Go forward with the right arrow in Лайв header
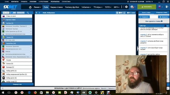The image size is (170, 95). pyautogui.click(x=40, y=13)
